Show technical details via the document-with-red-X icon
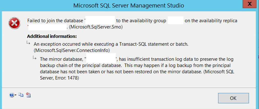 click(x=28, y=95)
